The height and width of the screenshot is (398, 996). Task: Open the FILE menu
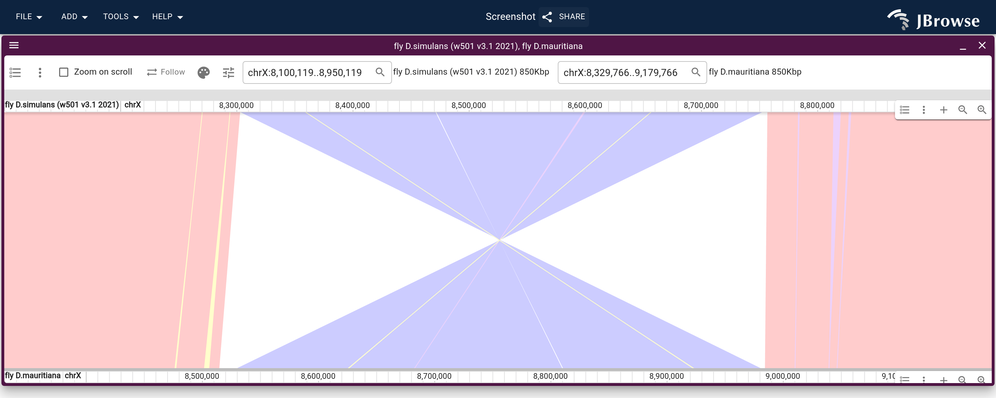pos(29,17)
